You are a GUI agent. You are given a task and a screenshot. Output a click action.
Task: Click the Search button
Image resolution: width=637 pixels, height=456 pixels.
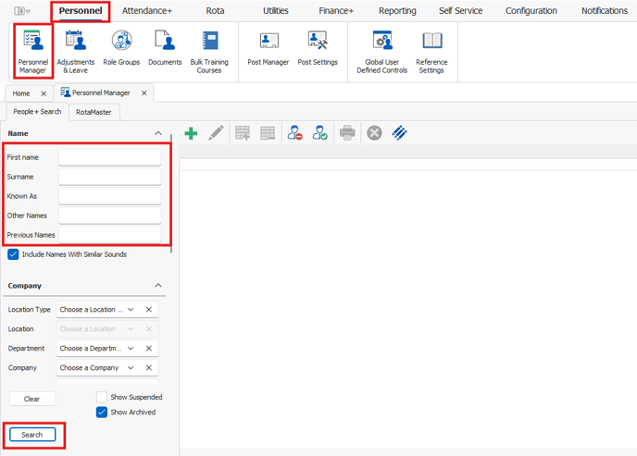click(32, 435)
